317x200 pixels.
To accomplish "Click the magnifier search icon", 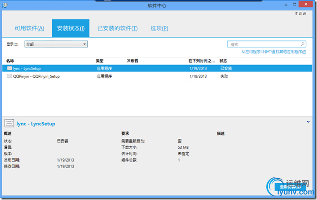I will [x=303, y=44].
